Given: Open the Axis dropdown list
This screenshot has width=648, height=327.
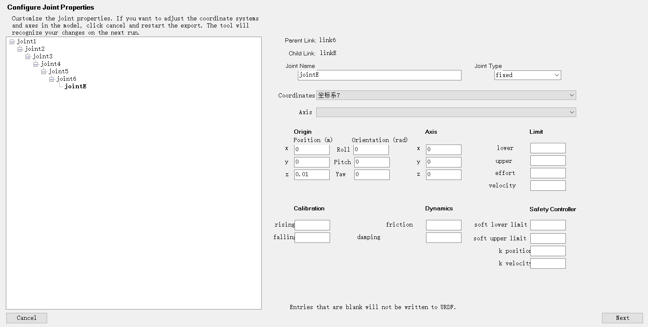Looking at the screenshot, I should [446, 112].
